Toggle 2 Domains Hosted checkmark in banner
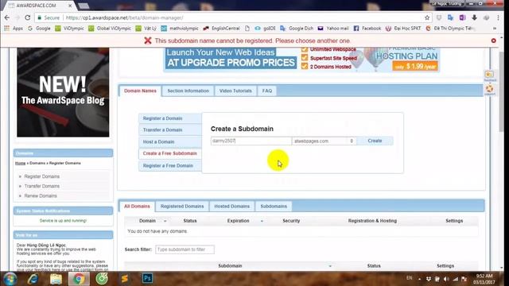The height and width of the screenshot is (286, 509). (x=304, y=66)
